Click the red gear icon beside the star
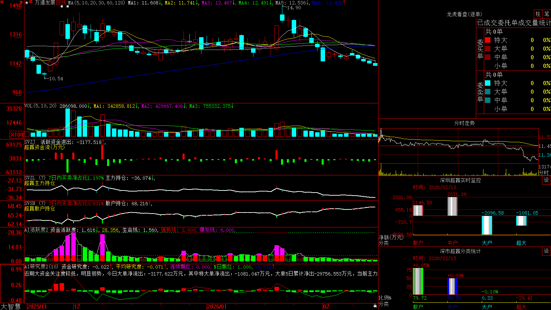Image resolution: width=551 pixels, height=310 pixels. click(x=31, y=2)
